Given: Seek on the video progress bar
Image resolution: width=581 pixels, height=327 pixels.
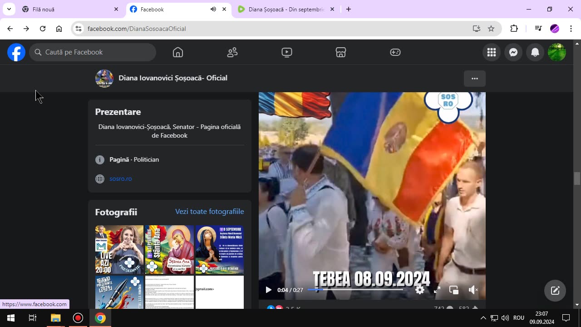Looking at the screenshot, I should coord(355,290).
